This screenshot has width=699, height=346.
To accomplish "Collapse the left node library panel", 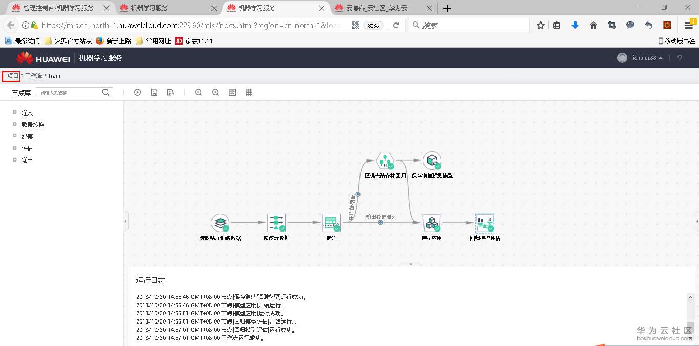I will 126,221.
